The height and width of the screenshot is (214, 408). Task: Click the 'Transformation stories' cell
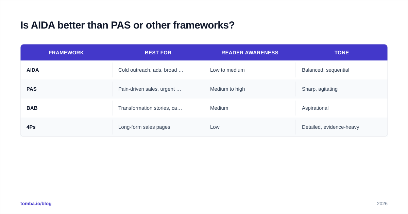click(158, 108)
